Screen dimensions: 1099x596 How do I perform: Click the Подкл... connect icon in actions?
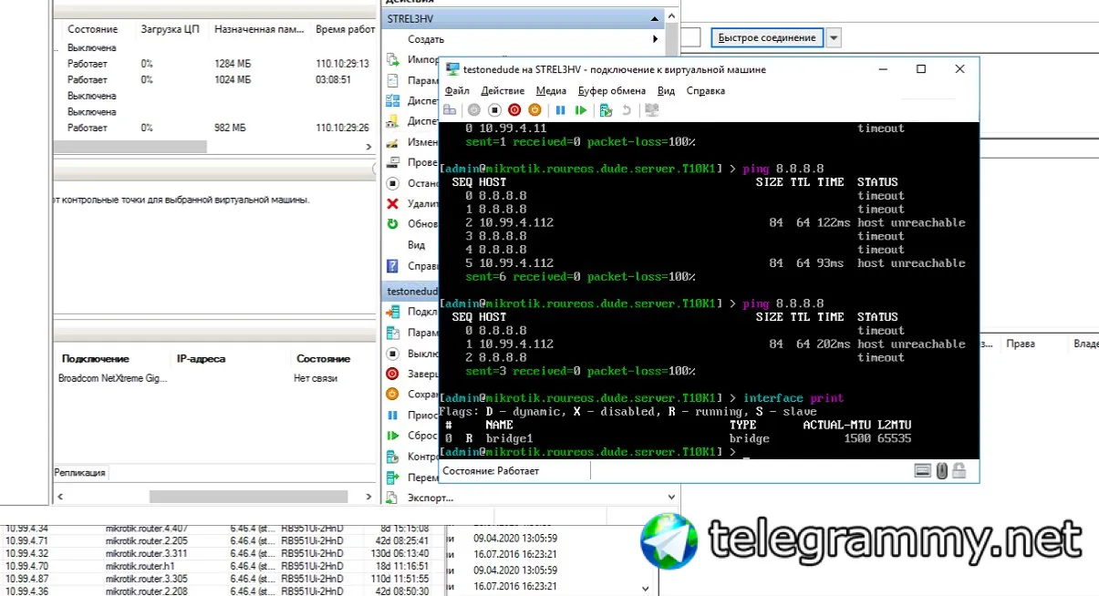click(393, 312)
